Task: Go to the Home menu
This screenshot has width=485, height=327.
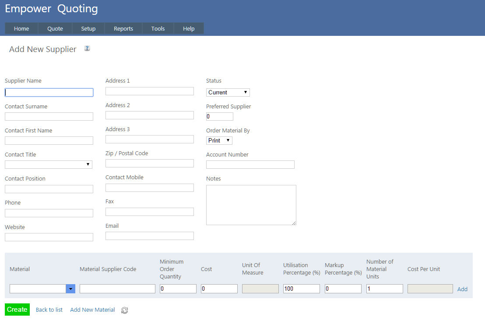Action: point(21,28)
